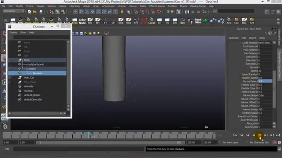This screenshot has height=158, width=282.
Task: Click the yellow light sphere viewport icon
Action: coord(90,33)
